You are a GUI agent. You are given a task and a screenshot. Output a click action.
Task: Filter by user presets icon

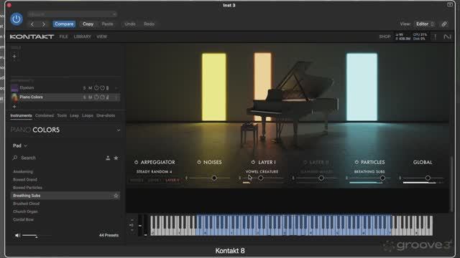[x=108, y=158]
